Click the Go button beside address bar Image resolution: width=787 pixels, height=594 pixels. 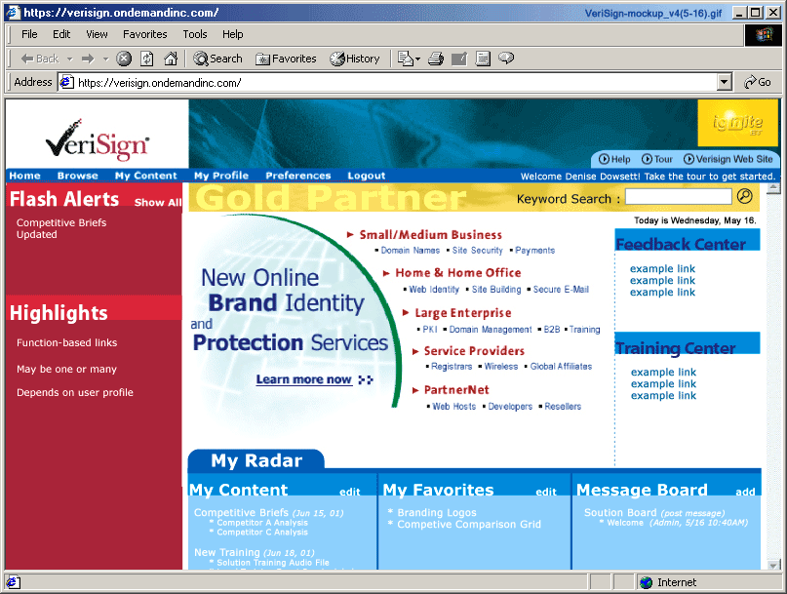coord(758,82)
